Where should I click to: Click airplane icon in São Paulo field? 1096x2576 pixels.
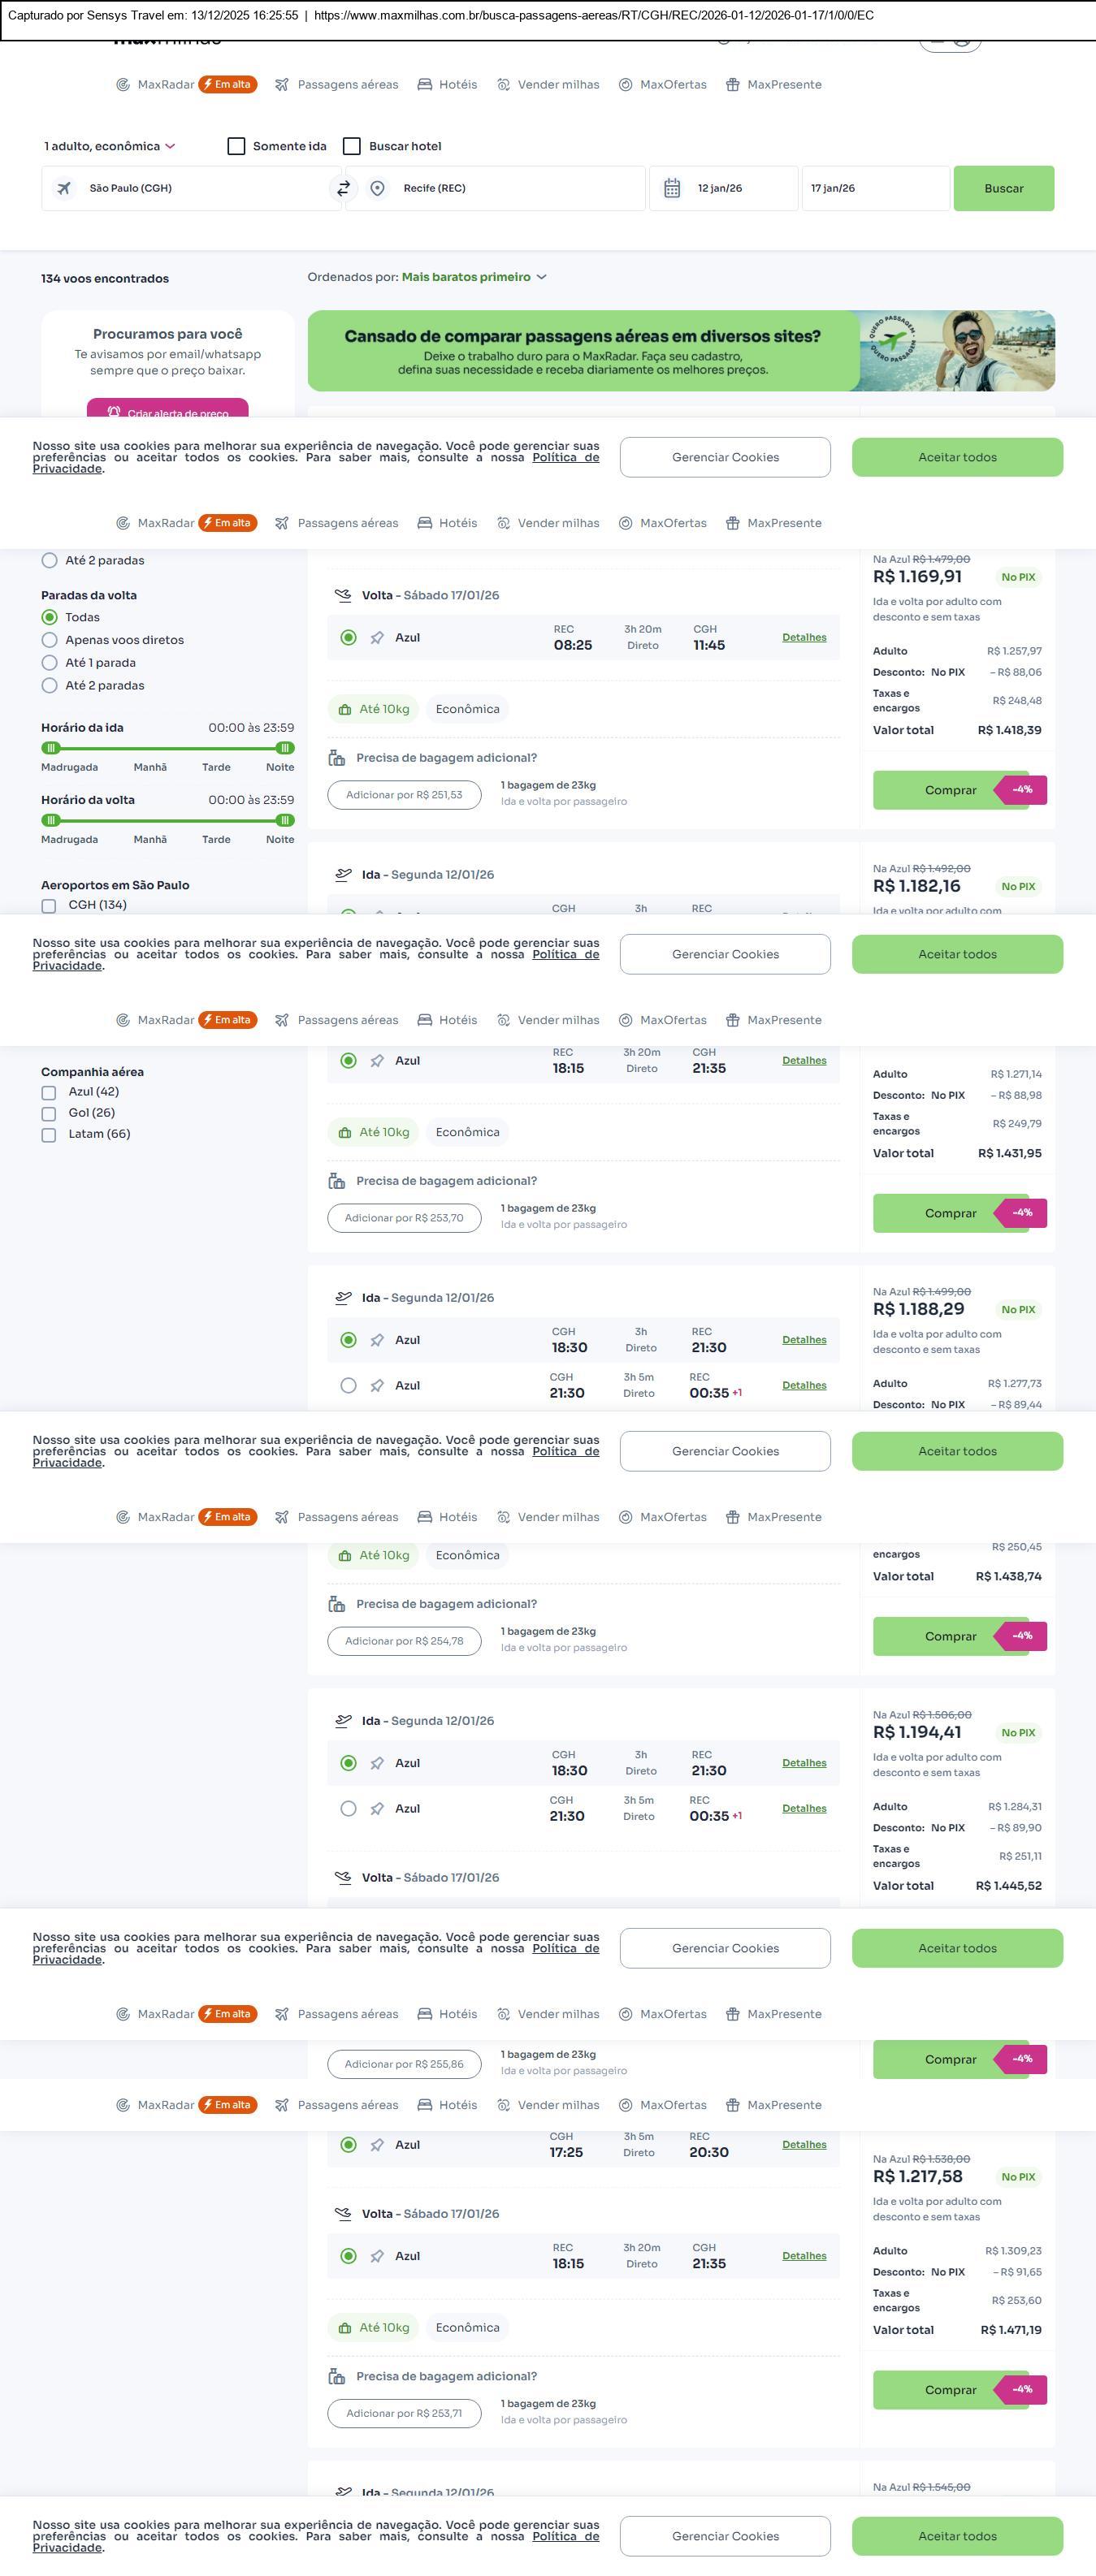[64, 188]
